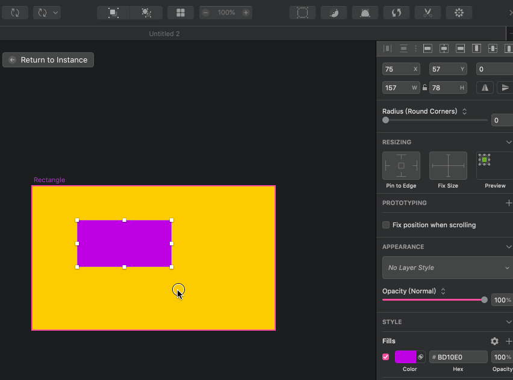
Task: Click the lock aspect ratio padlock
Action: [424, 88]
